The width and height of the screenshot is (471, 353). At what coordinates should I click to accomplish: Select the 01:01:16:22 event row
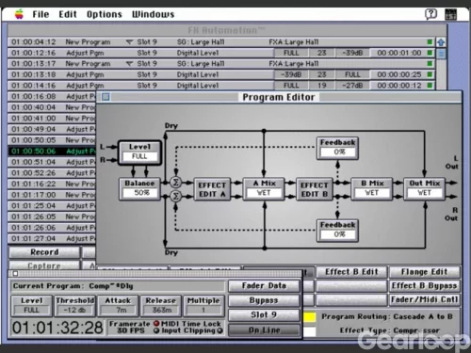click(x=52, y=184)
